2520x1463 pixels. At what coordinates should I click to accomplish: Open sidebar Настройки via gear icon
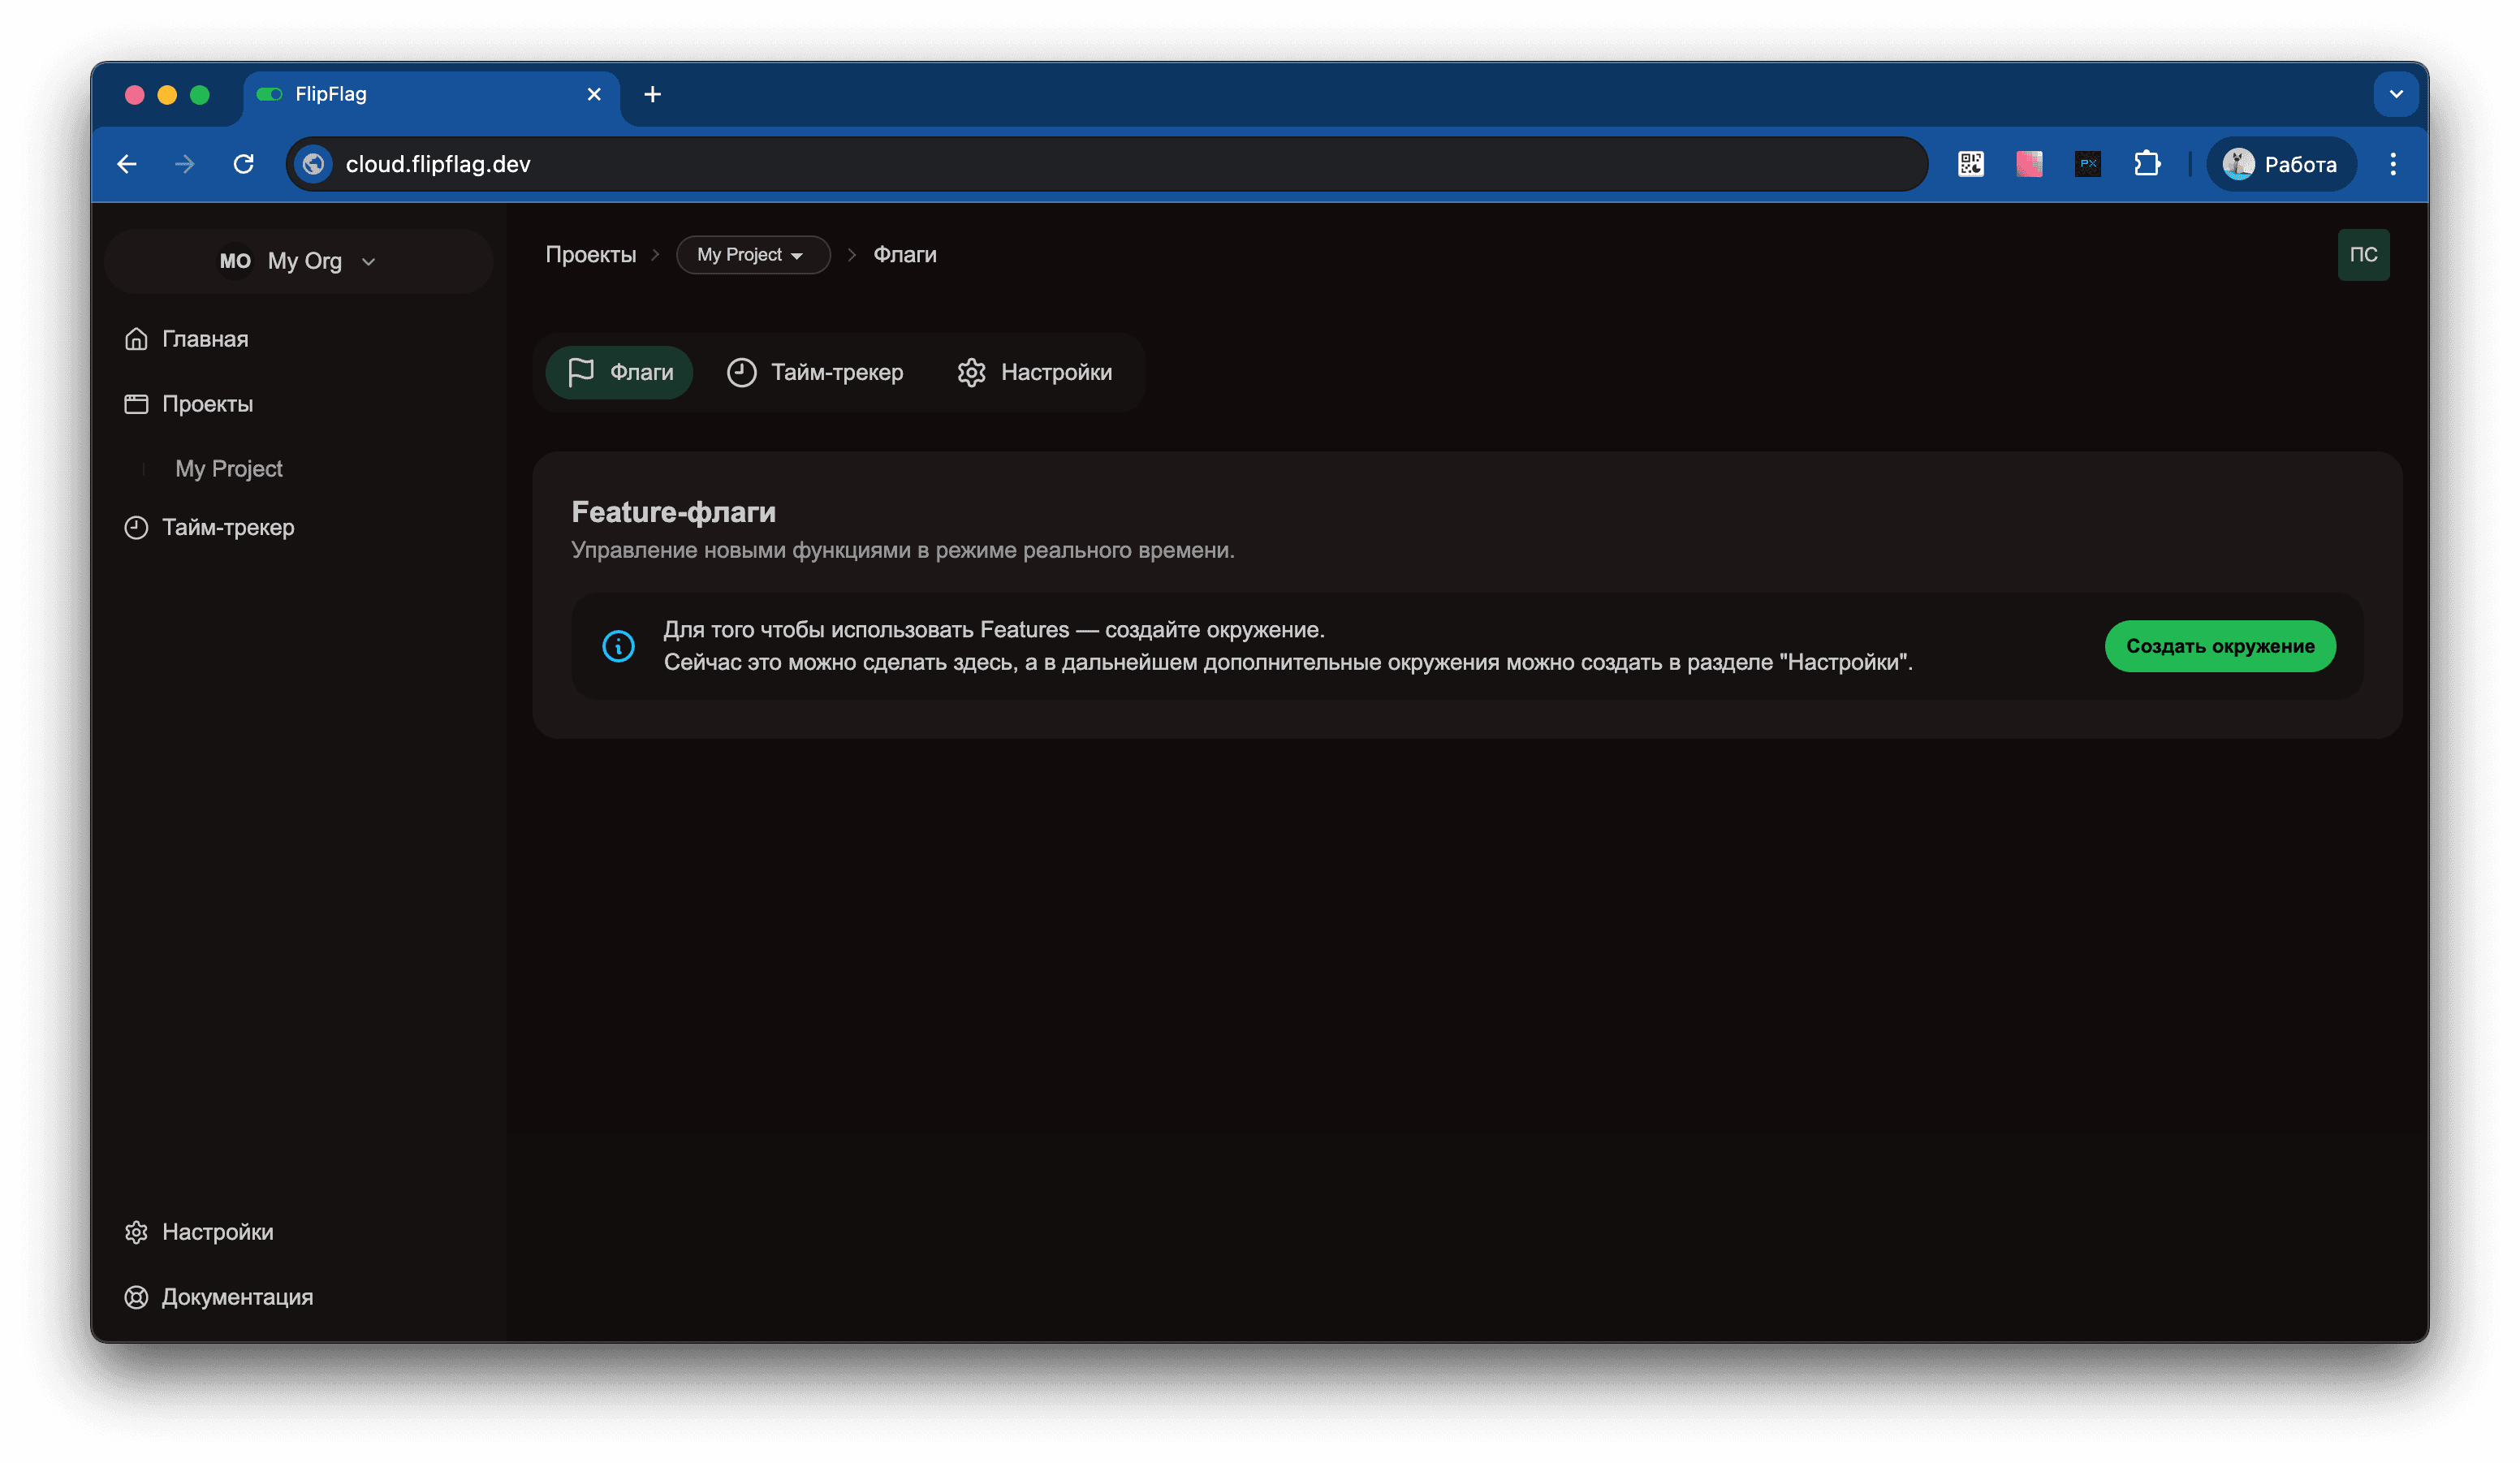click(x=137, y=1232)
